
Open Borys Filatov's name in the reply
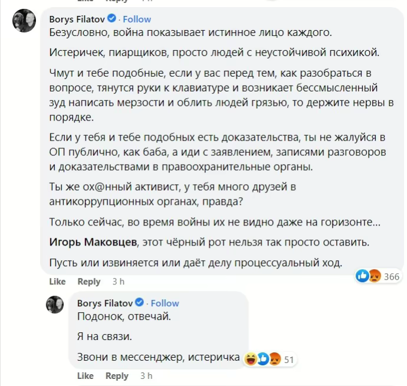pyautogui.click(x=105, y=303)
